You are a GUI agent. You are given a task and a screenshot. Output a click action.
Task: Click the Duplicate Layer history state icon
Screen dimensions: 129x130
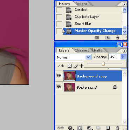(x=69, y=17)
